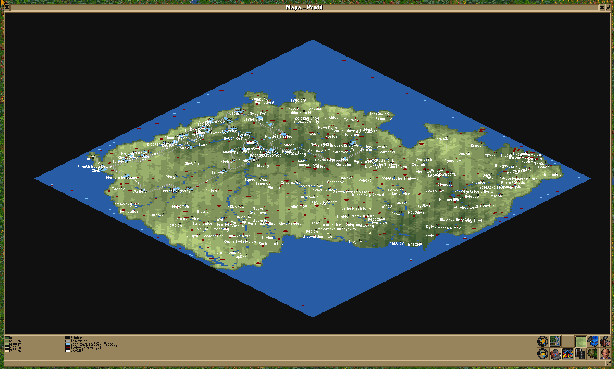Click the Plasy town label on the map

coord(170,177)
